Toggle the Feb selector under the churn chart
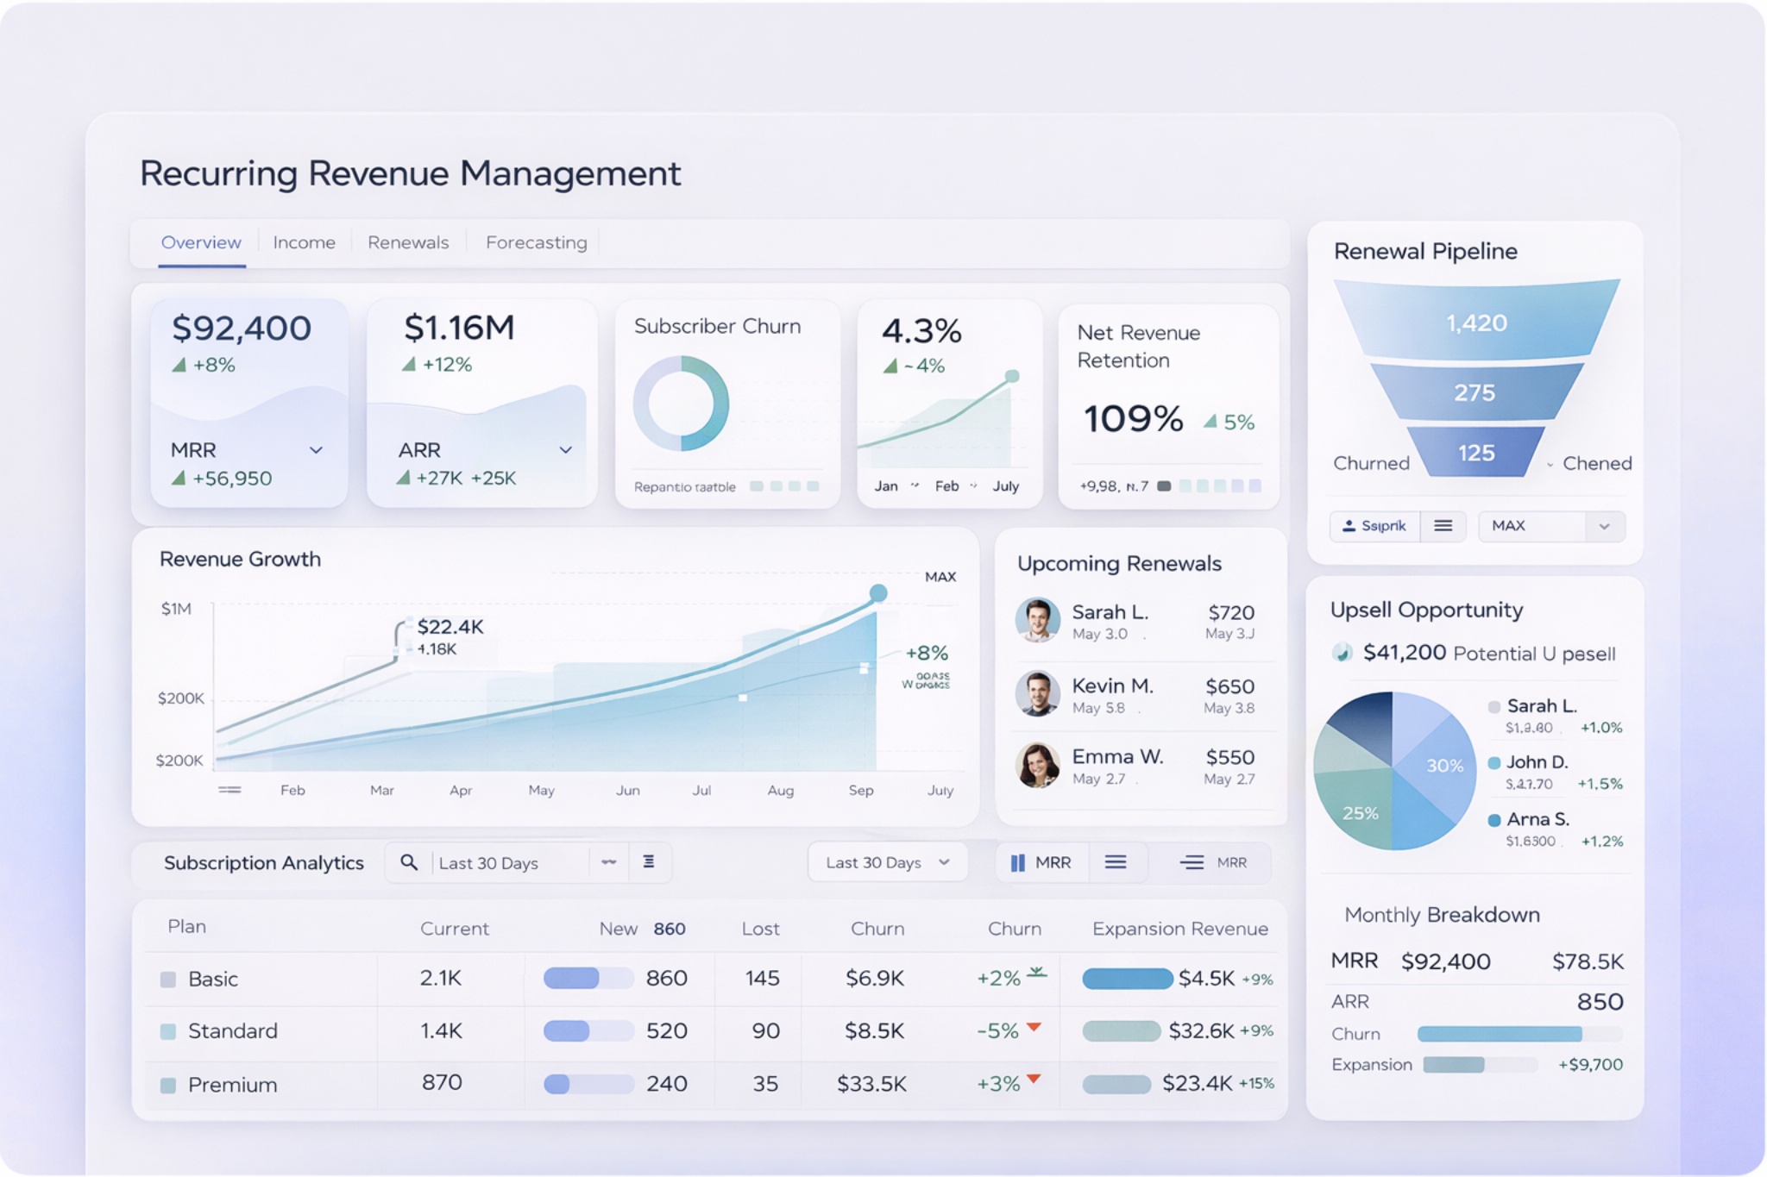The height and width of the screenshot is (1177, 1767). [x=947, y=485]
